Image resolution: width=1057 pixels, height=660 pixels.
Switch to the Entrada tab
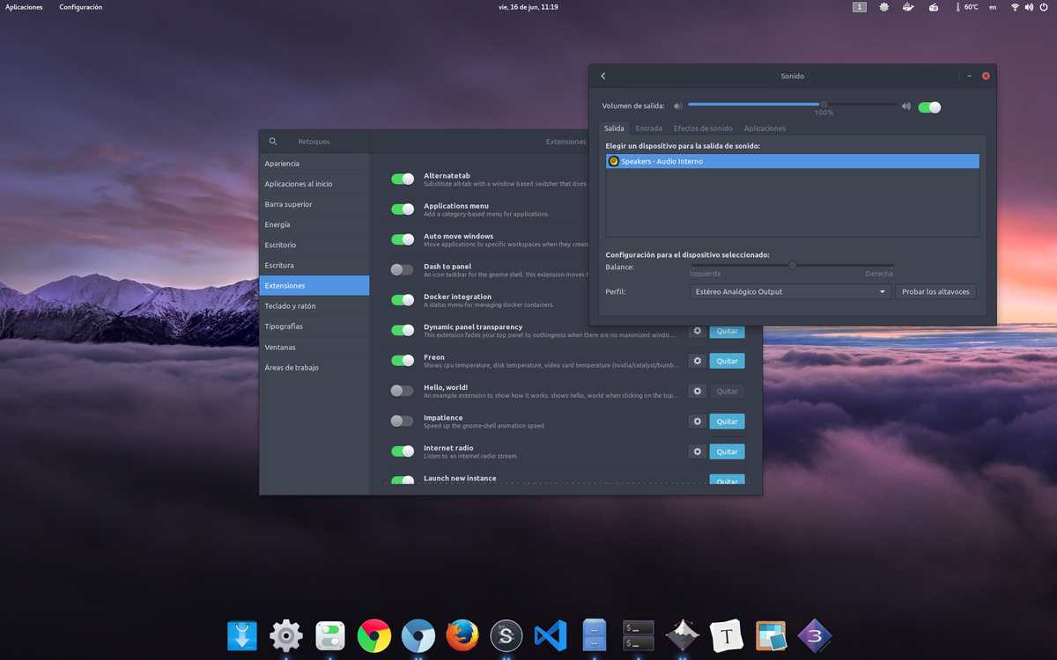pos(649,128)
